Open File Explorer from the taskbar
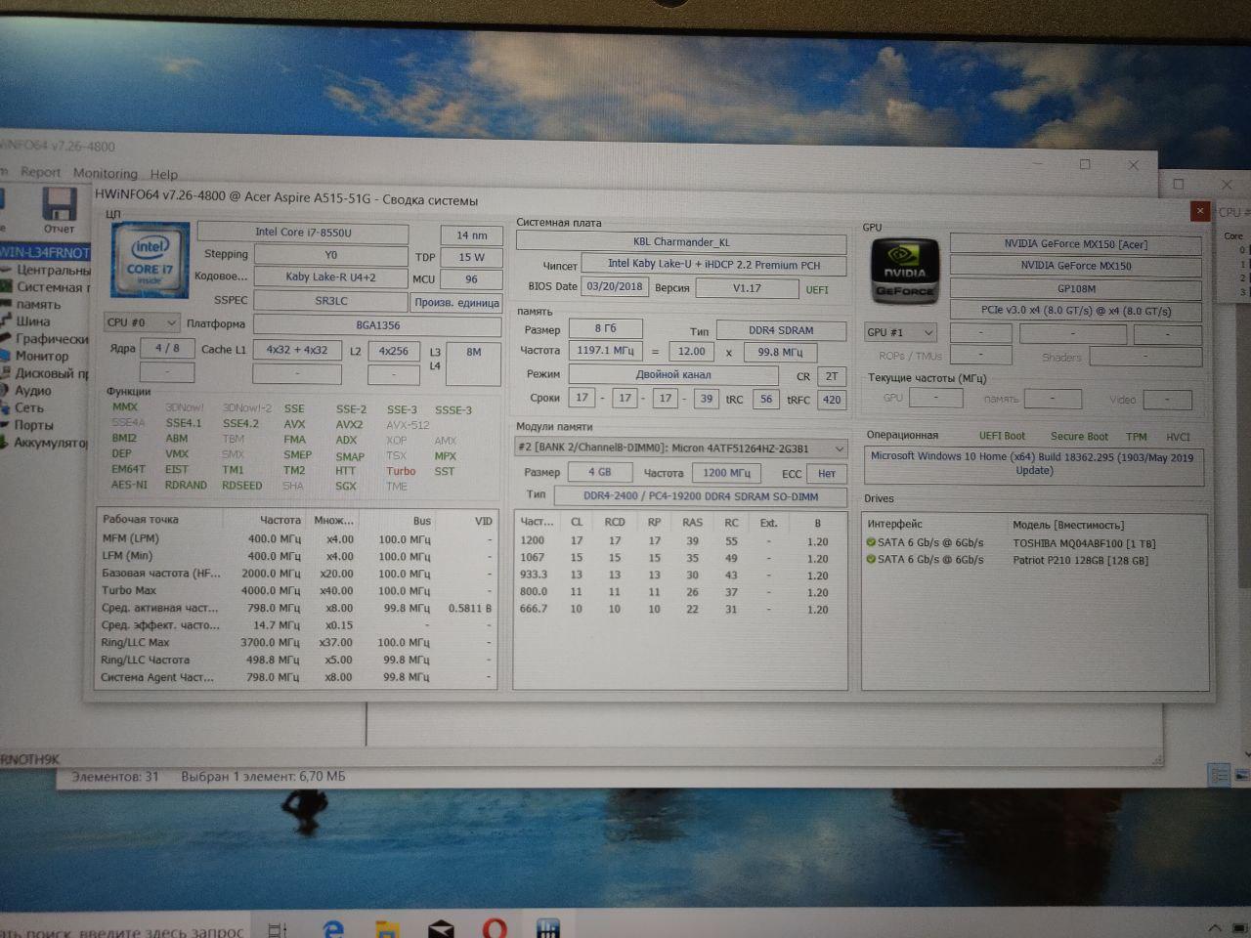This screenshot has height=938, width=1251. [387, 928]
